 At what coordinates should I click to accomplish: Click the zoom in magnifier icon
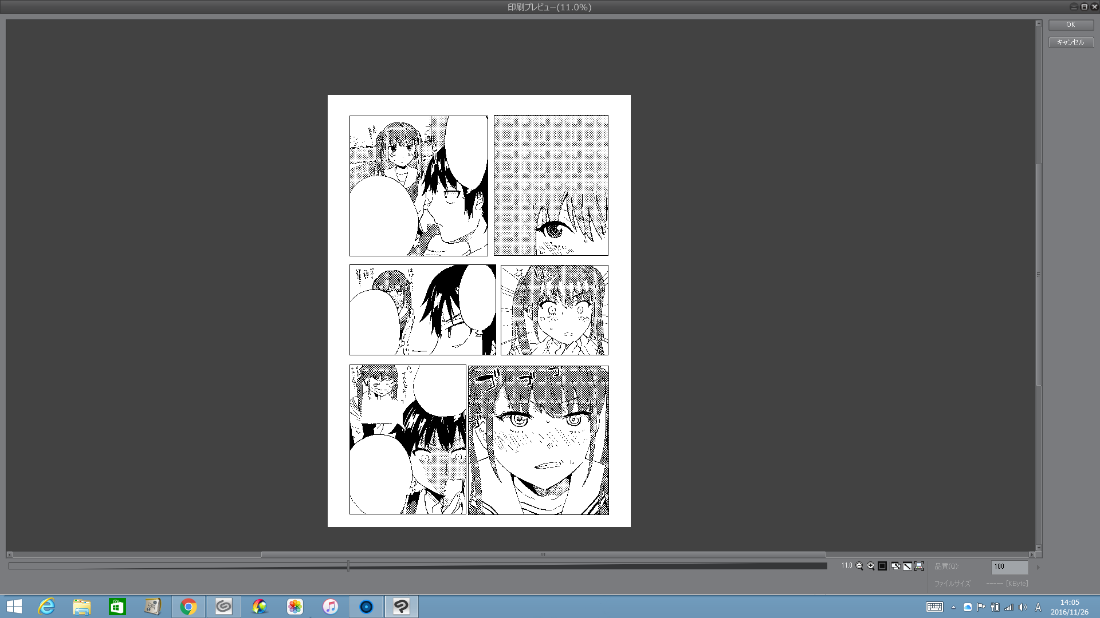871,566
